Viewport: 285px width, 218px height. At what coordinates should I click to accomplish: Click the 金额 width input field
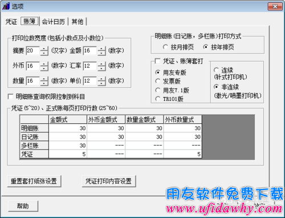pos(90,51)
